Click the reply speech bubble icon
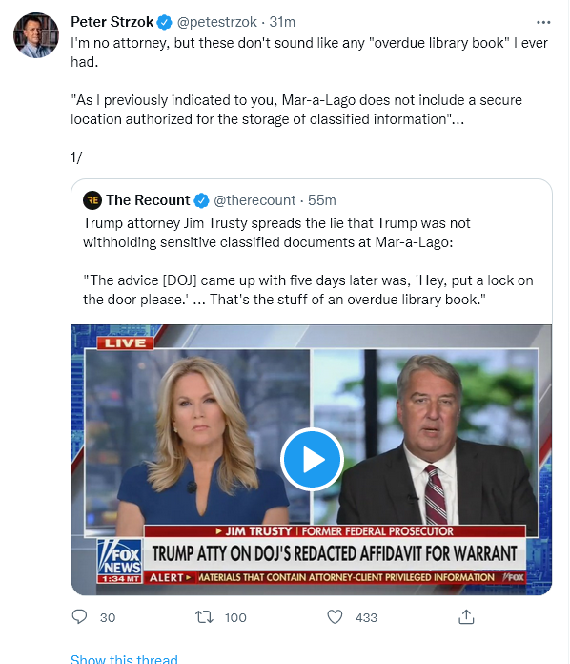Viewport: 570px width, 664px height. 79,617
